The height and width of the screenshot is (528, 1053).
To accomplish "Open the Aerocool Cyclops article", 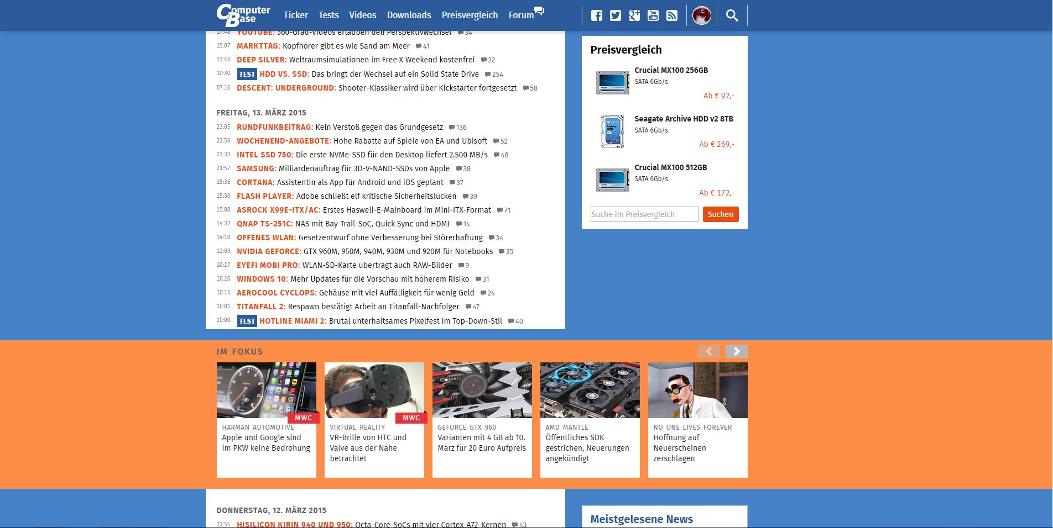I will (x=356, y=293).
